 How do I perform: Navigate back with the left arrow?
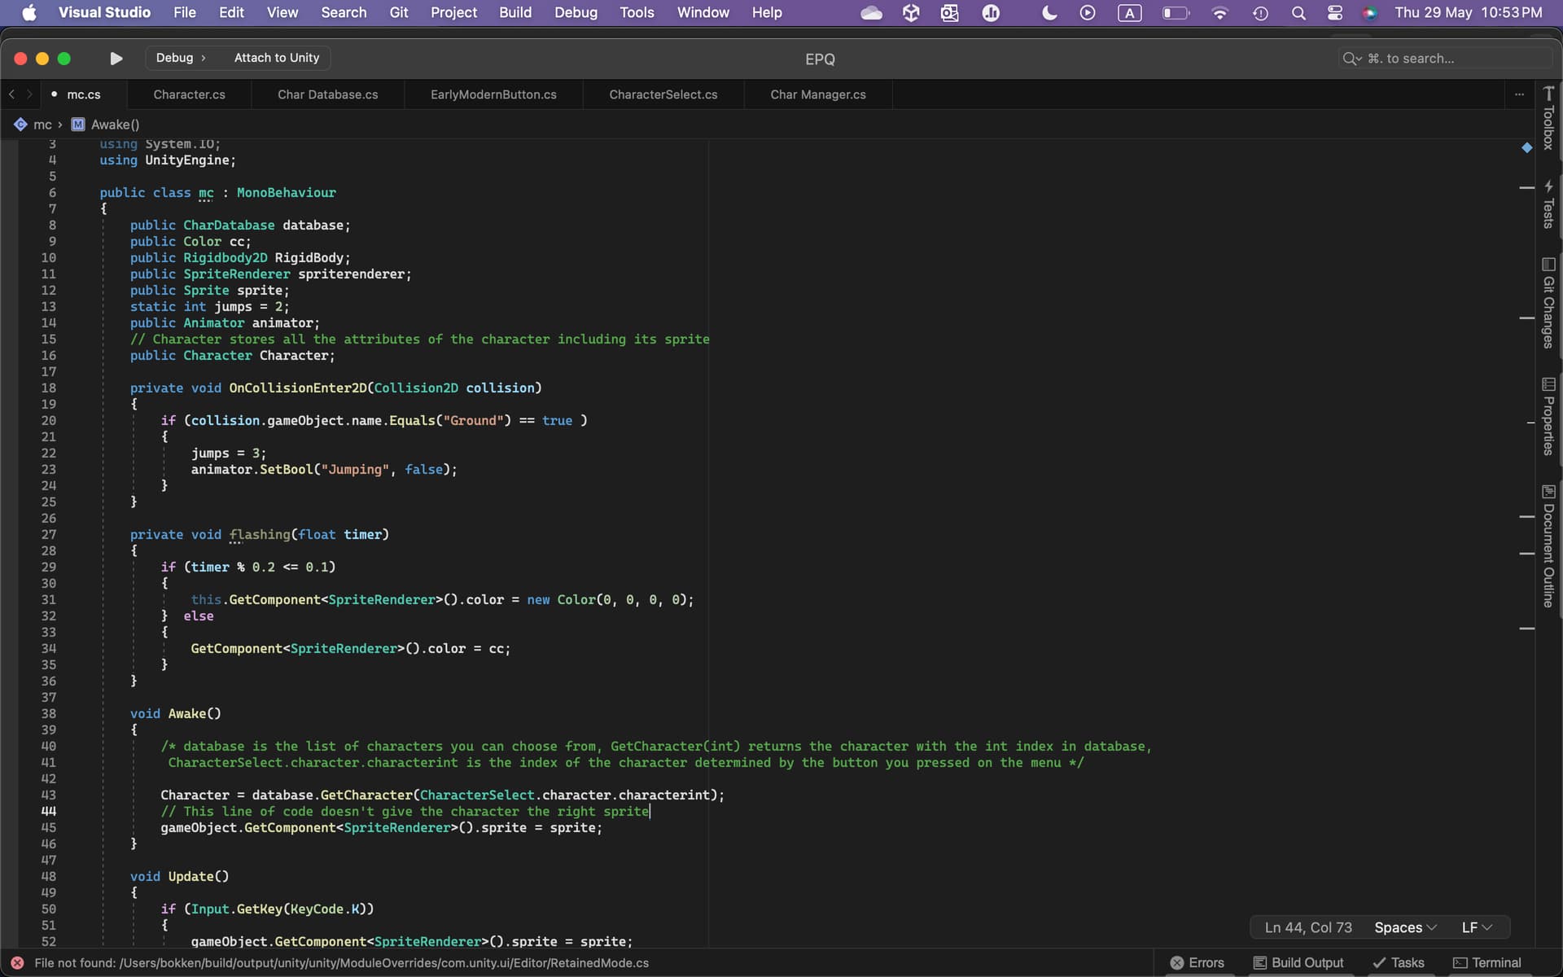coord(11,94)
